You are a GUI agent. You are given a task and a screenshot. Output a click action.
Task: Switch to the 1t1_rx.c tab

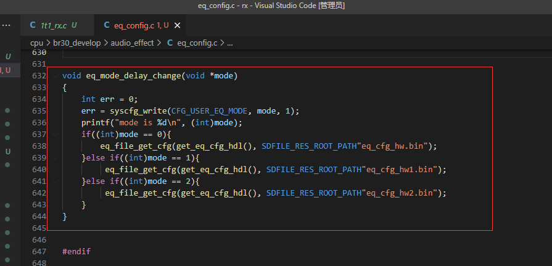[x=57, y=25]
